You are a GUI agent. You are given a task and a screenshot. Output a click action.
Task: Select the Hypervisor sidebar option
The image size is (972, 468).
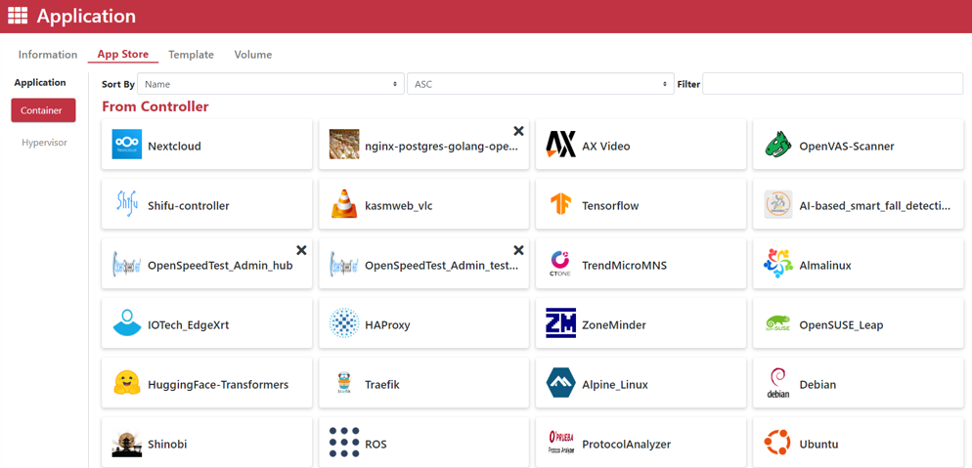45,143
